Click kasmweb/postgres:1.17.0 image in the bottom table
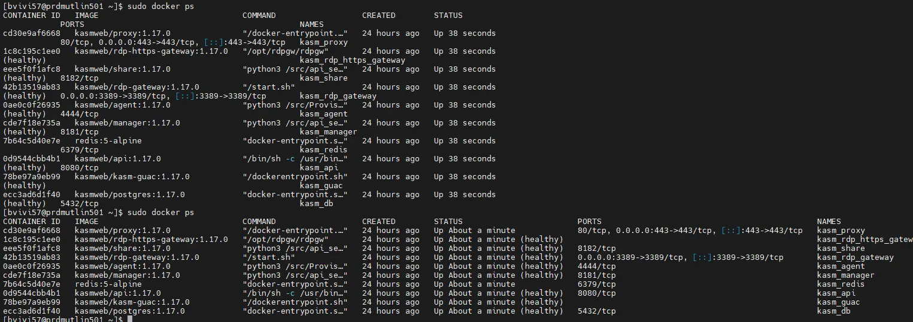The image size is (913, 322). pyautogui.click(x=129, y=311)
